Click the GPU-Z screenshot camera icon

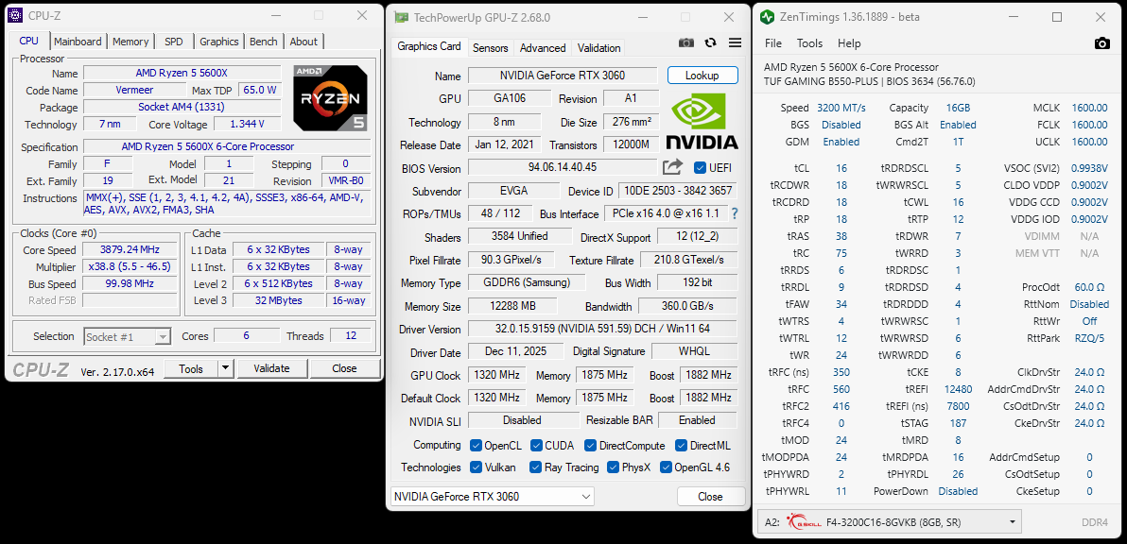click(x=686, y=43)
